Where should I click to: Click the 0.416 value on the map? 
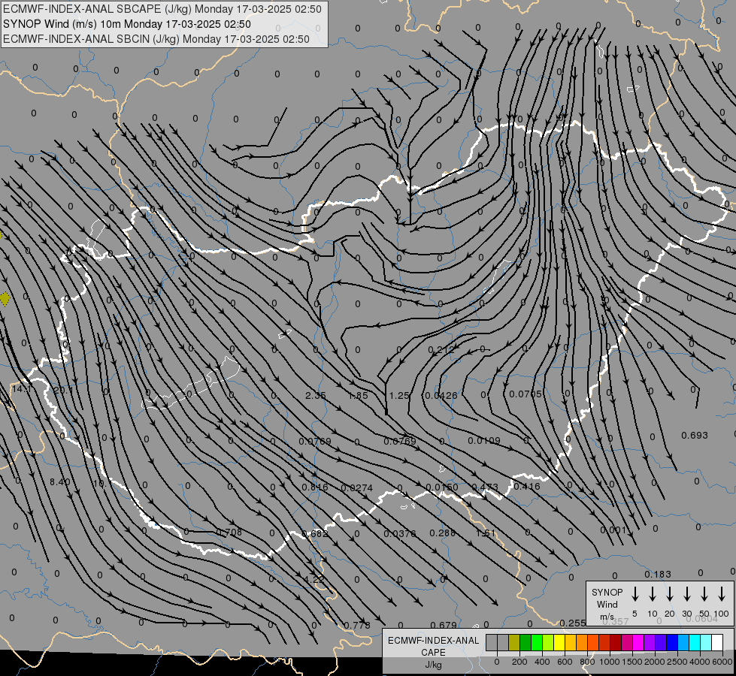click(x=527, y=487)
